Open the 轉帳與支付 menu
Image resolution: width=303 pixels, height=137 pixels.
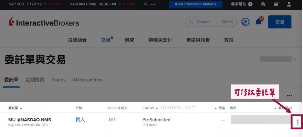pos(160,40)
